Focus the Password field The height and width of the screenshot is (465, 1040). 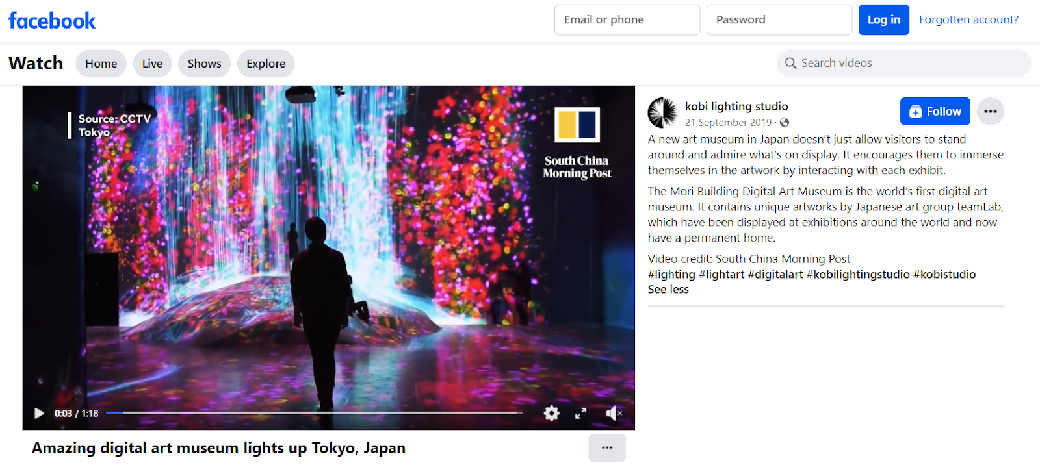click(779, 19)
